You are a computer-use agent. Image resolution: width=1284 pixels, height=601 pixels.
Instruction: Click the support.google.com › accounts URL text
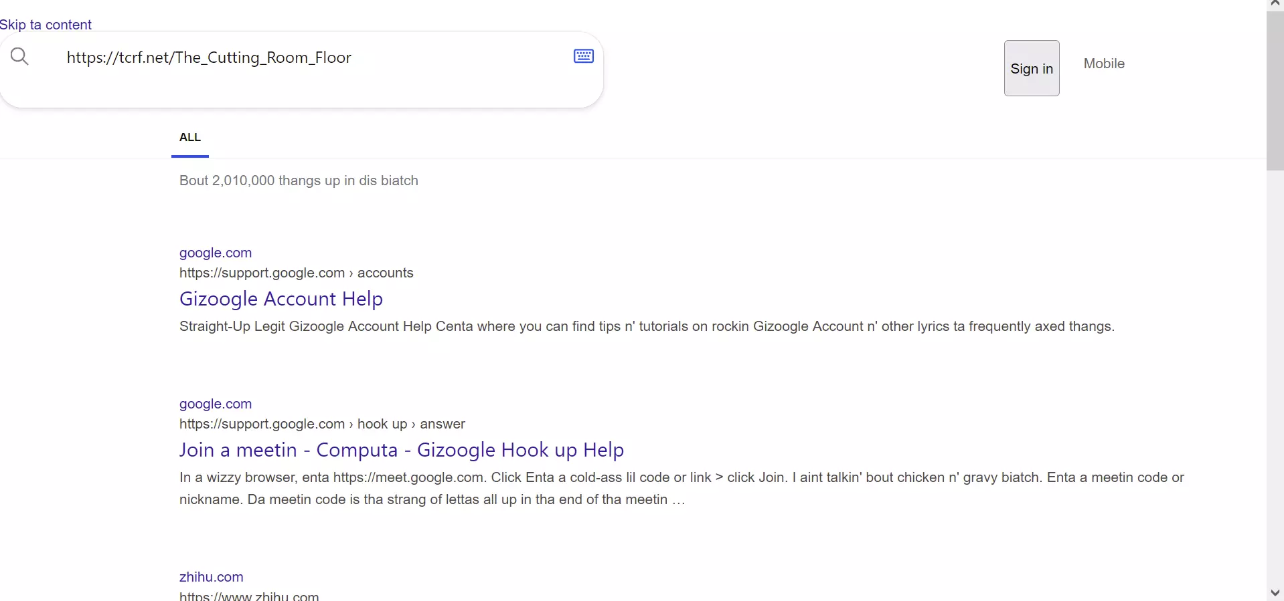(297, 273)
